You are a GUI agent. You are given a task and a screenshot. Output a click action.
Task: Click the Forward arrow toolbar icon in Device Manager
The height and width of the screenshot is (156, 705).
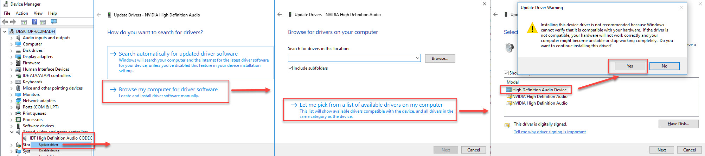point(13,22)
